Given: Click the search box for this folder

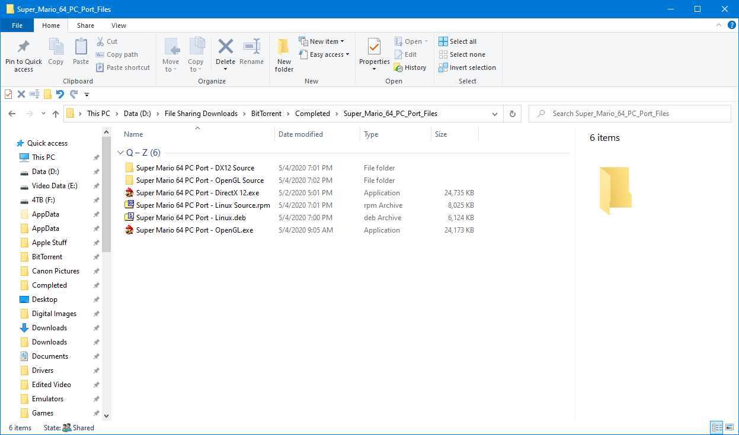Looking at the screenshot, I should point(634,114).
